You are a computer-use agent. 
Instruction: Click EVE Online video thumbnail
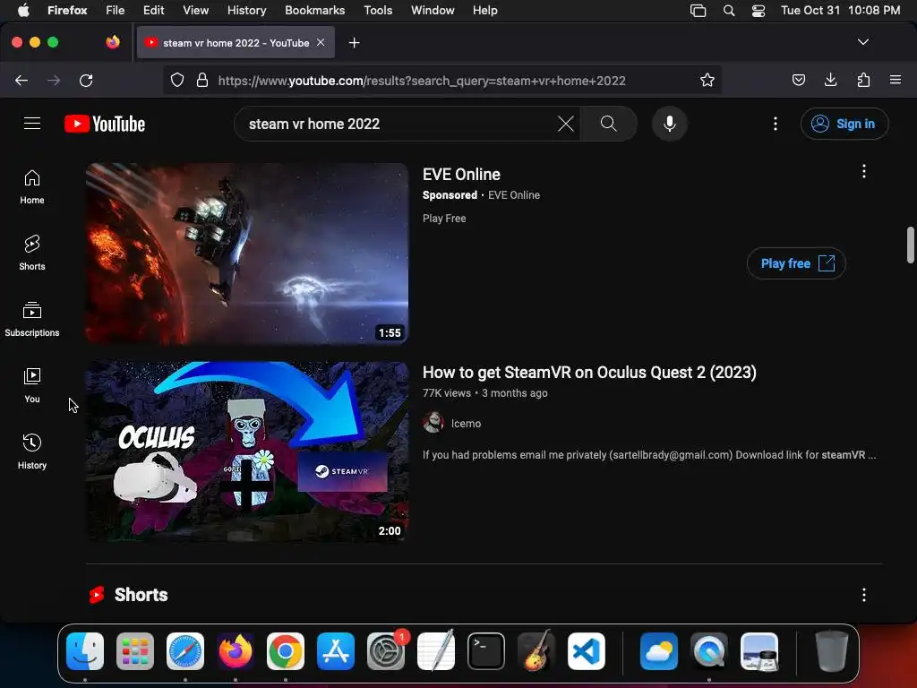point(247,254)
